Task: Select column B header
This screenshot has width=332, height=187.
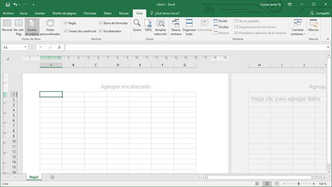Action: coord(73,65)
